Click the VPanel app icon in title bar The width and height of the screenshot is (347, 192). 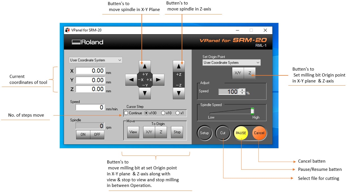point(67,30)
